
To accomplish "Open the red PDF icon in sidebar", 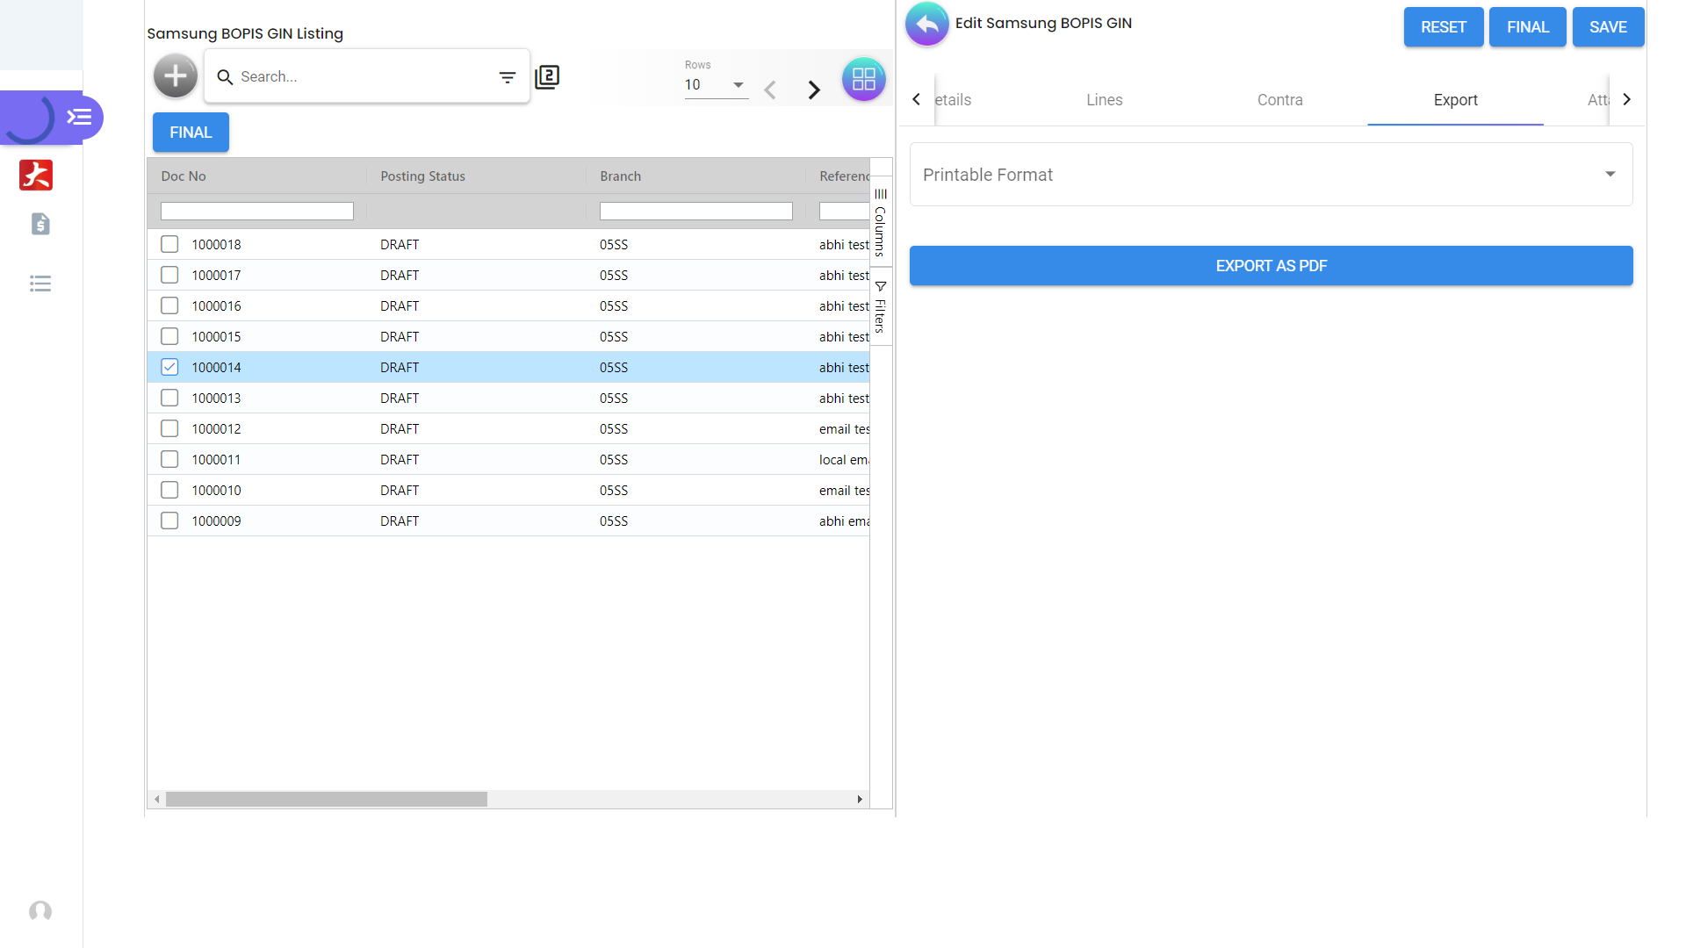I will click(36, 175).
